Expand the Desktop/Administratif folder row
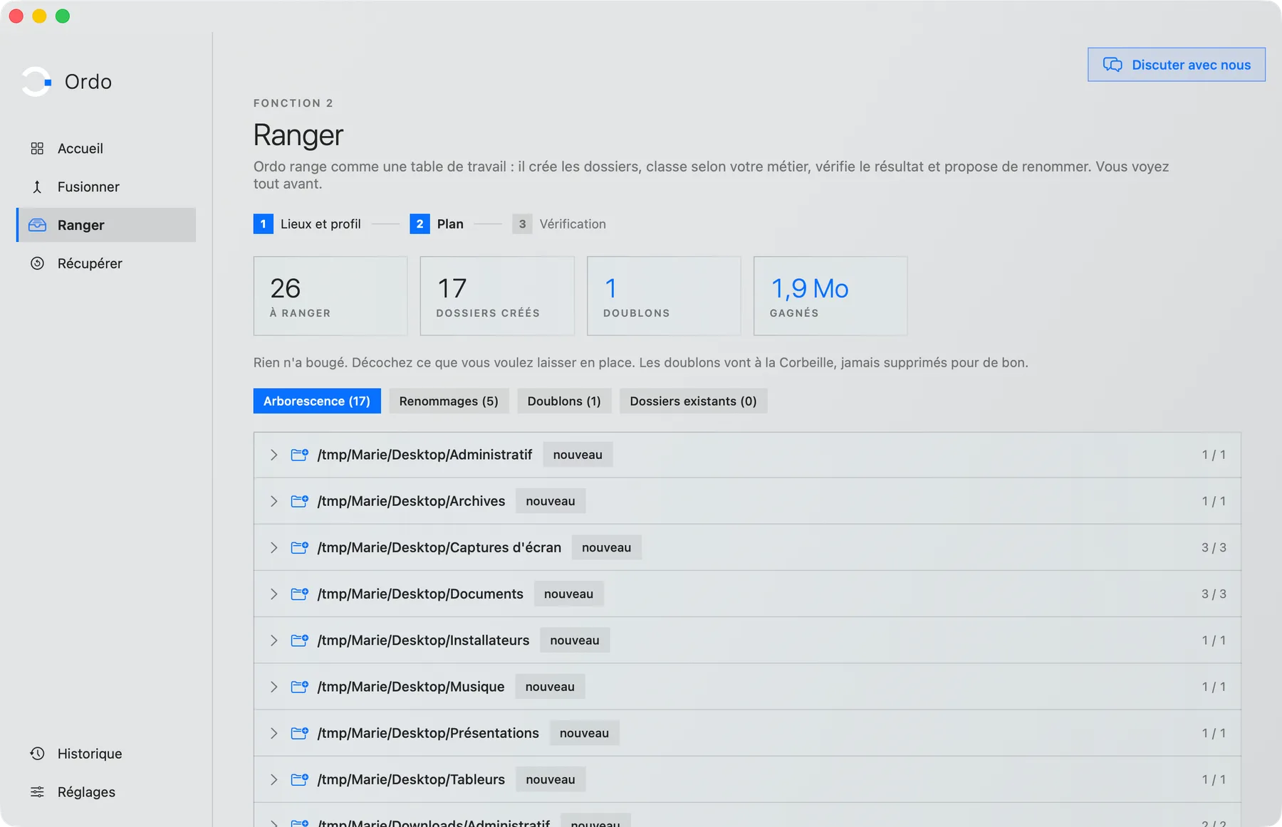 [273, 455]
